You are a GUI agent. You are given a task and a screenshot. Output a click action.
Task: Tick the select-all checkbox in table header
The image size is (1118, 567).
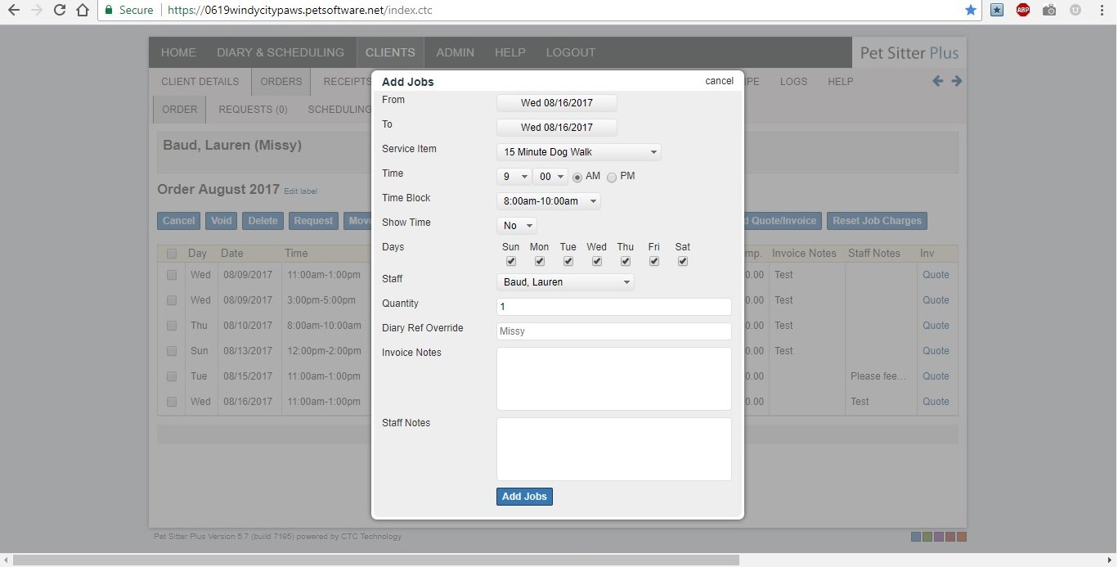(x=172, y=254)
